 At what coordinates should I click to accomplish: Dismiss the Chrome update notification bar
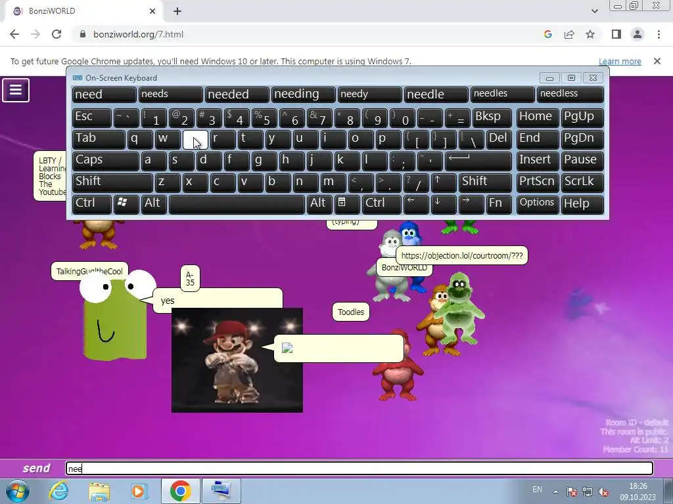click(x=657, y=61)
